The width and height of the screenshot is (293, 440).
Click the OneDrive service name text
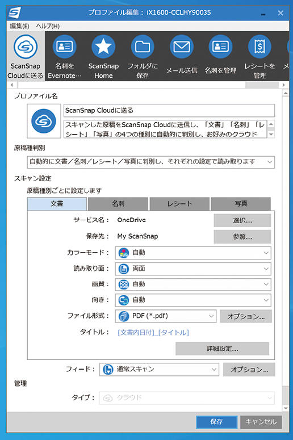coord(132,220)
